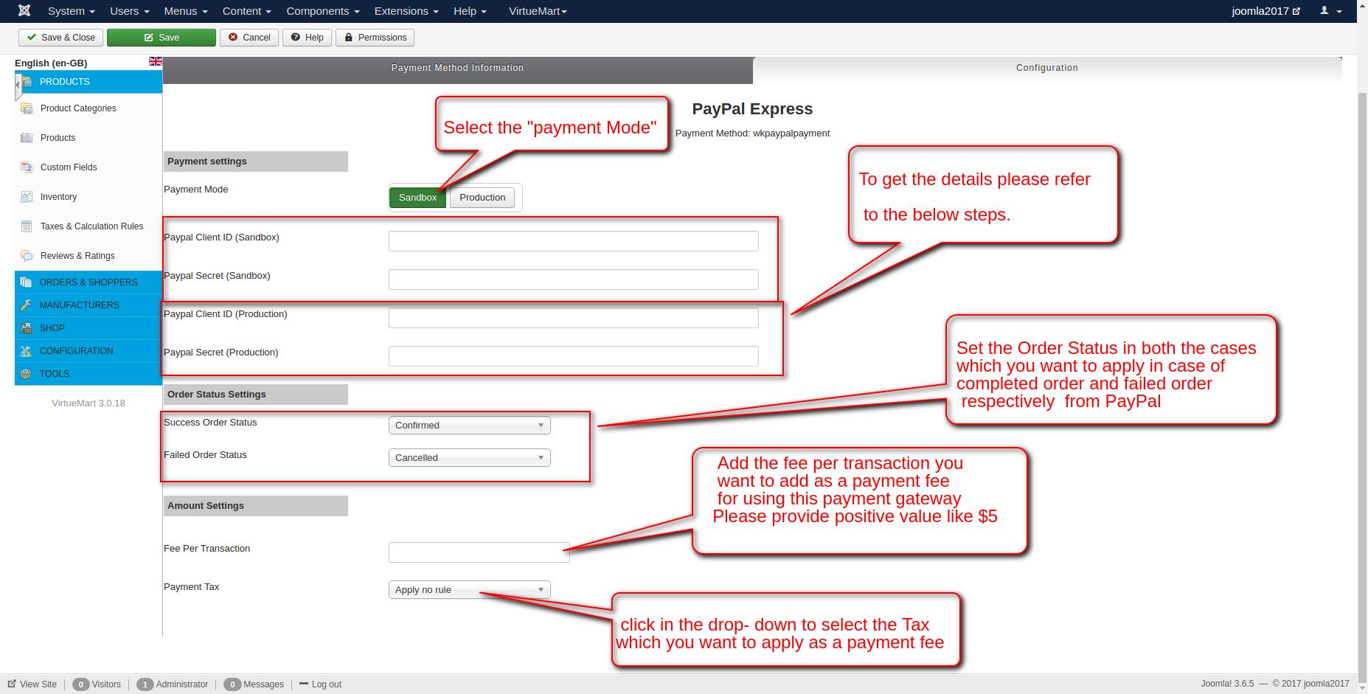The width and height of the screenshot is (1368, 694).
Task: Open the Help menu in the top bar
Action: pos(470,11)
